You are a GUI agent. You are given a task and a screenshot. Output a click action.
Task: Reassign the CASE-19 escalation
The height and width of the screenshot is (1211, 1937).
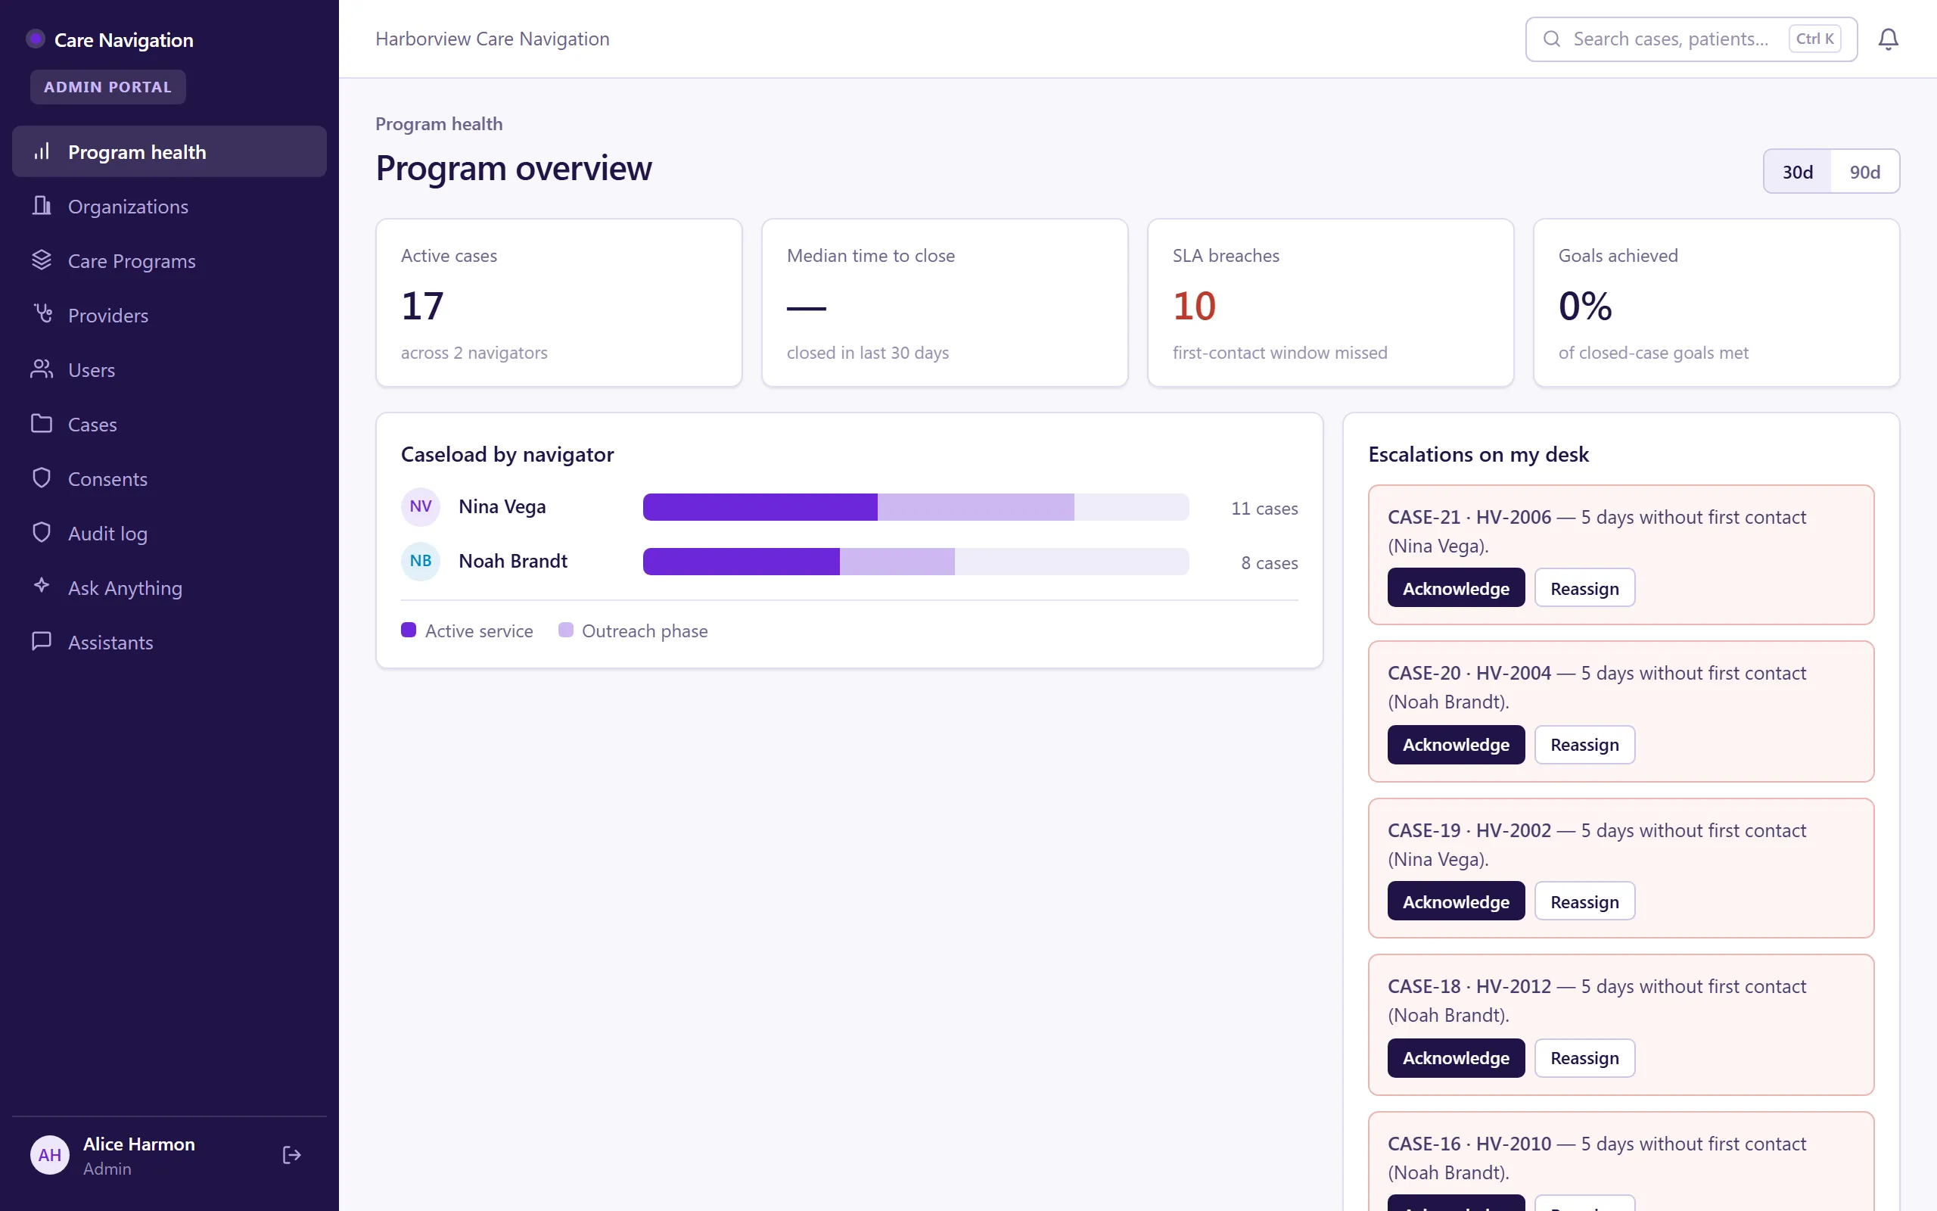pyautogui.click(x=1584, y=901)
